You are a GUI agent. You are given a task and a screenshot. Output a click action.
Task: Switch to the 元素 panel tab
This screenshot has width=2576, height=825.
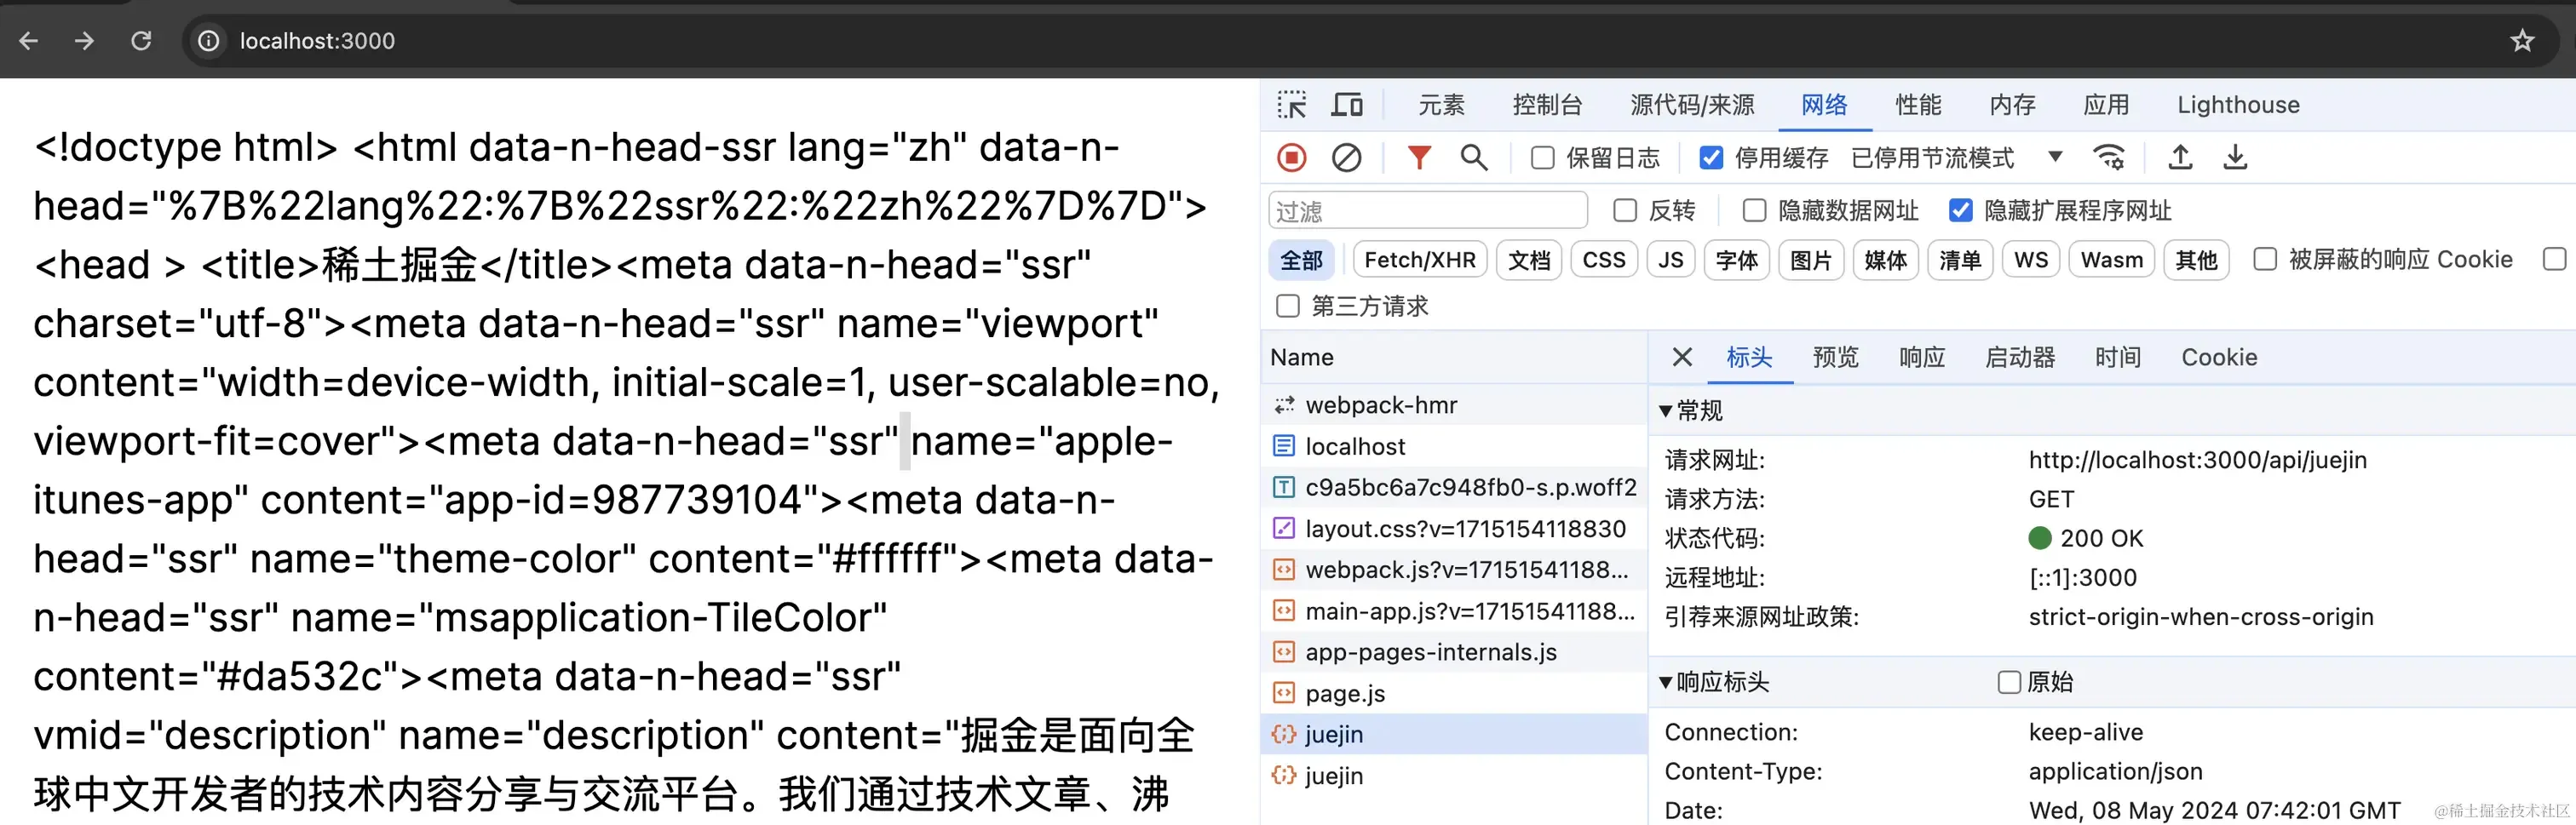[1441, 105]
